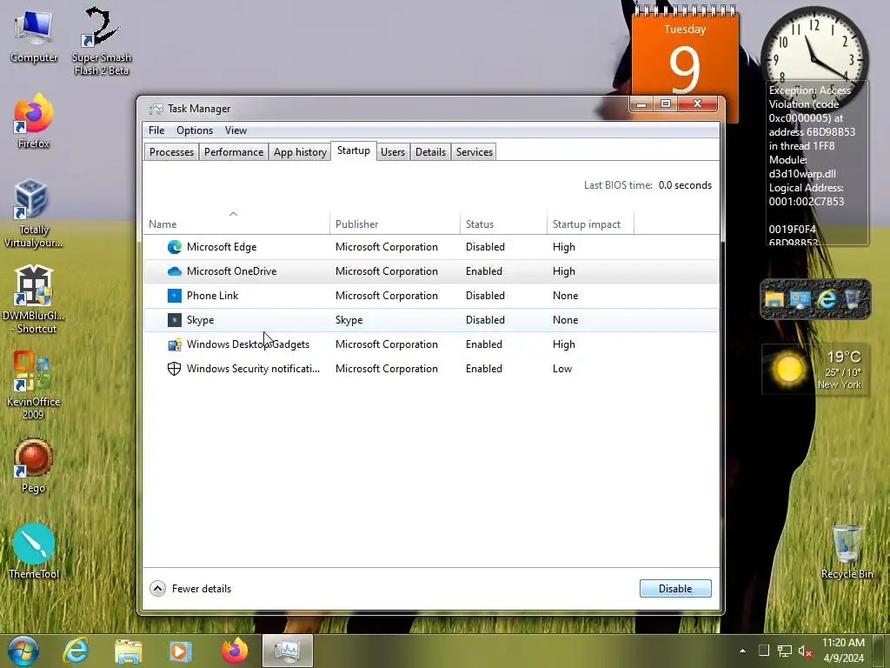Open the Options menu
The image size is (890, 668).
(195, 130)
